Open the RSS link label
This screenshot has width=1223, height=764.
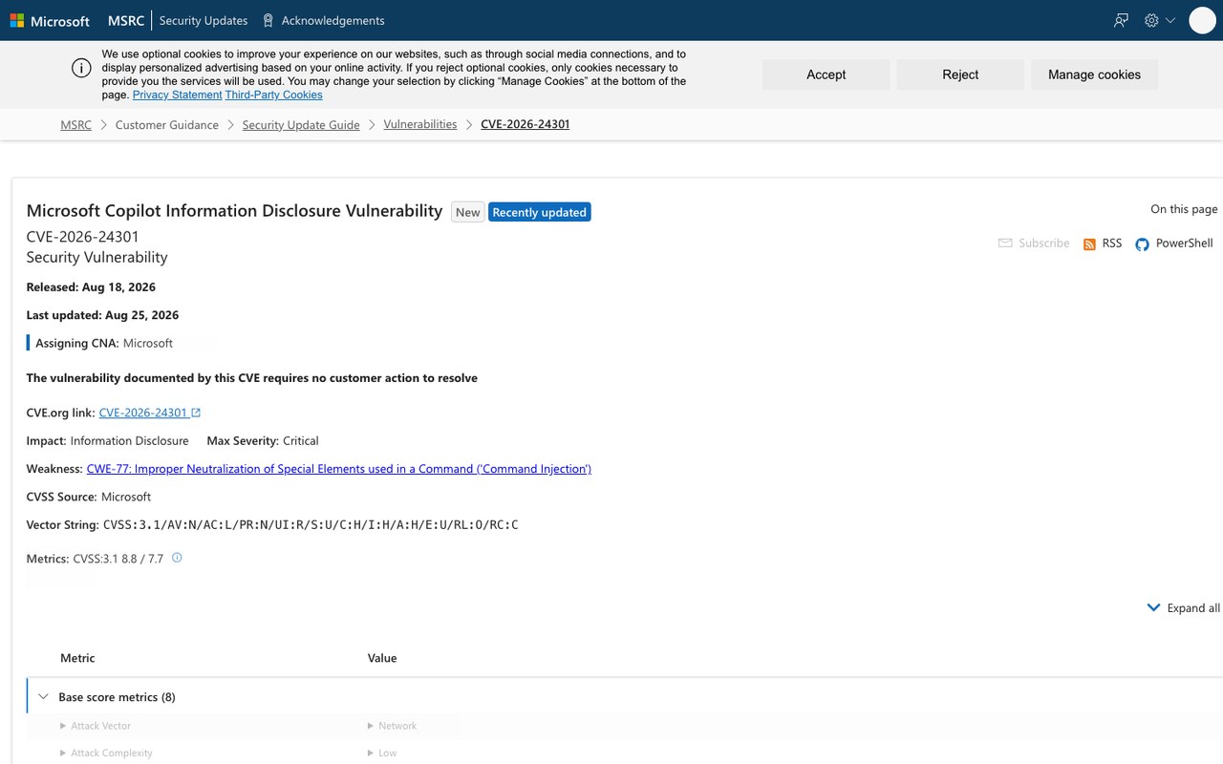1112,244
